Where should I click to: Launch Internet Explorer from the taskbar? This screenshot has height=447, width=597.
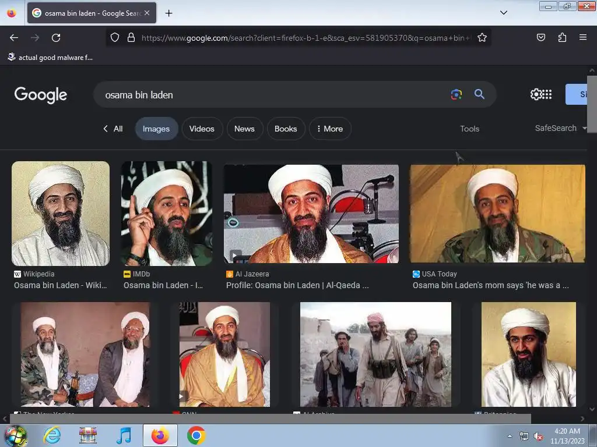click(52, 435)
